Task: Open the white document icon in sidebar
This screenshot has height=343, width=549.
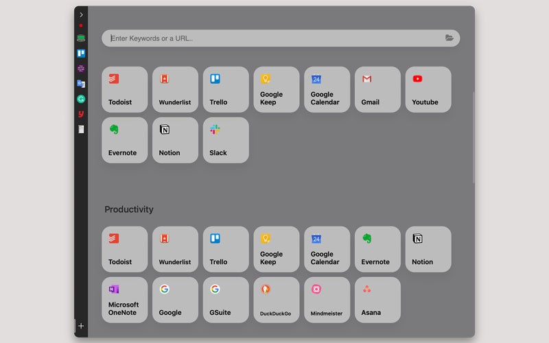Action: (81, 129)
